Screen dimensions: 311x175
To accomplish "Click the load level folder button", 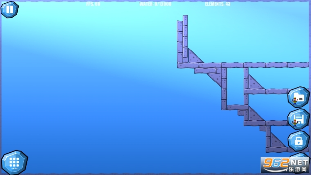I will [299, 97].
